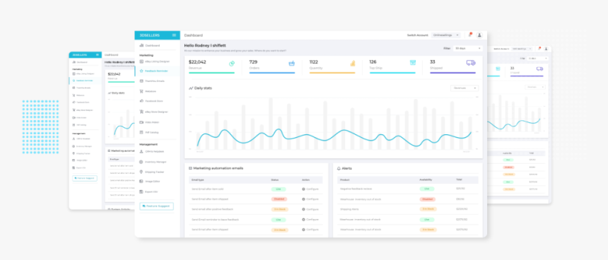The image size is (608, 260).
Task: Click gear icon in 'Send Email after item sold' row
Action: click(303, 189)
